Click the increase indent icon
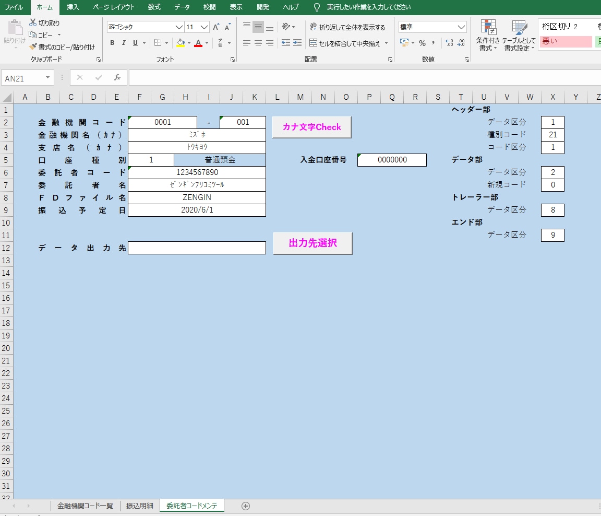Image resolution: width=601 pixels, height=516 pixels. pyautogui.click(x=297, y=43)
